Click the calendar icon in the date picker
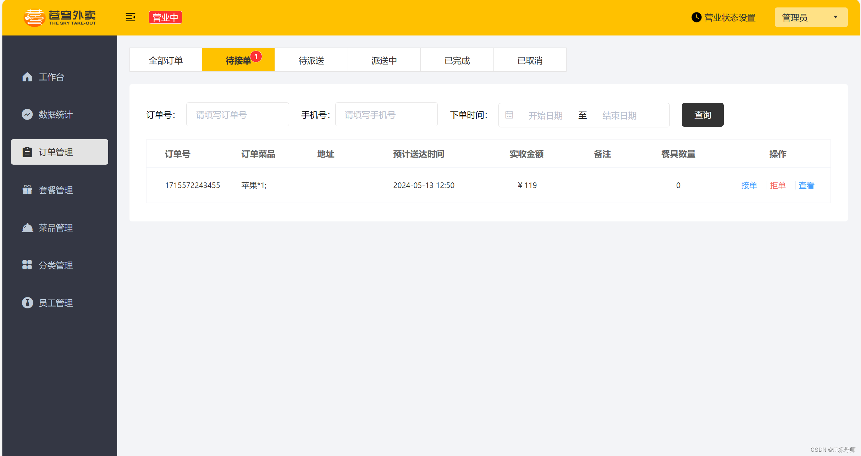 [509, 115]
